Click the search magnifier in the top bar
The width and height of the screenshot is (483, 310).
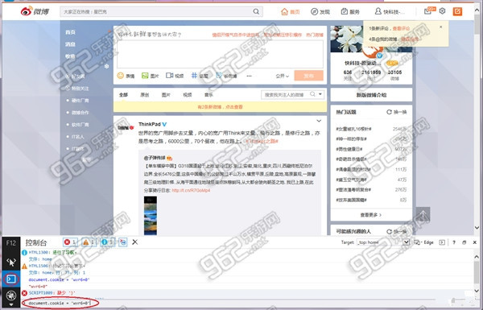(x=256, y=11)
